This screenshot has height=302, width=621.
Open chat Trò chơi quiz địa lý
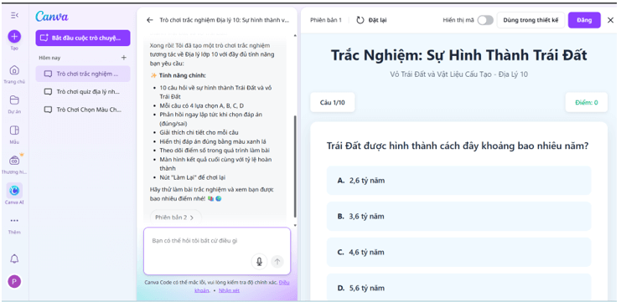[83, 92]
